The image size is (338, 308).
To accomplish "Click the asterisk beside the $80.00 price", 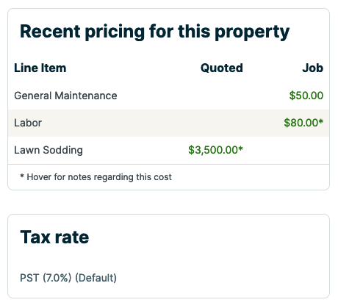I will coord(321,121).
